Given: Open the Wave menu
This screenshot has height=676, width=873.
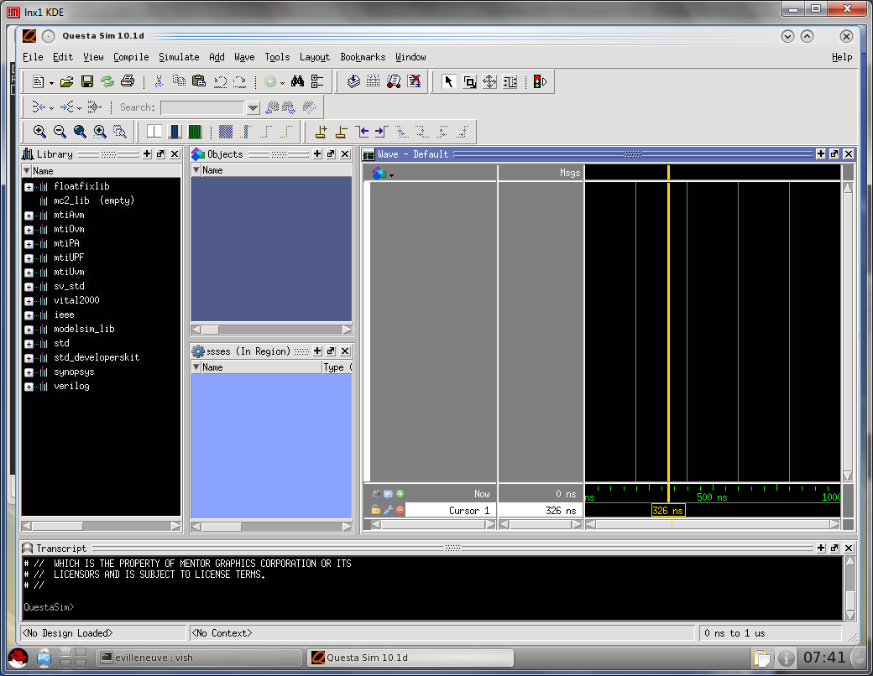Looking at the screenshot, I should [x=244, y=57].
